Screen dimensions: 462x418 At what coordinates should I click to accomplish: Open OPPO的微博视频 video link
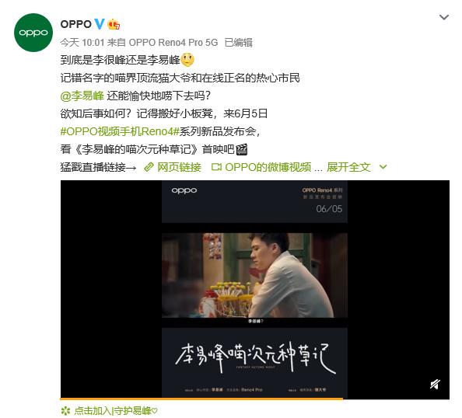click(x=268, y=167)
